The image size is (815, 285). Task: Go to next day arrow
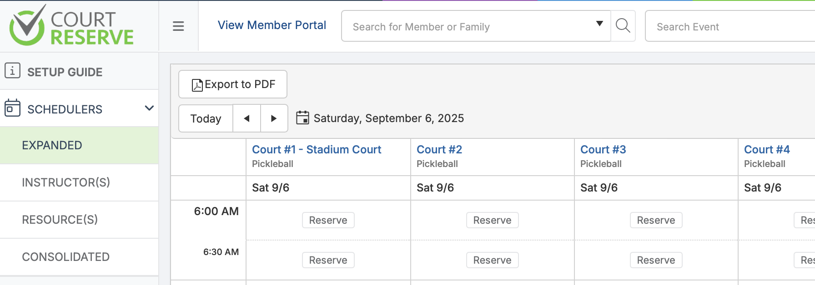pos(274,118)
